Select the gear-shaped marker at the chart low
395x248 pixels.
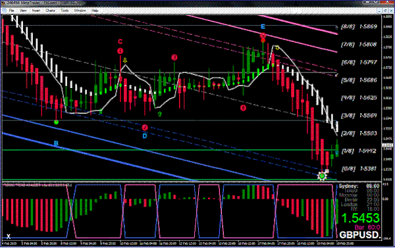(322, 176)
